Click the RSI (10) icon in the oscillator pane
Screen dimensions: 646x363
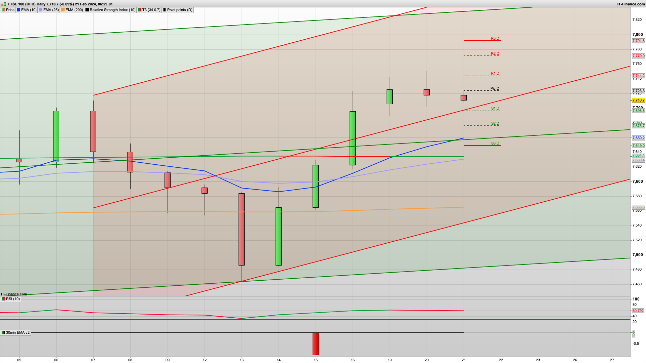coord(3,299)
